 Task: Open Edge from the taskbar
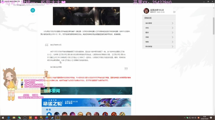click(x=8, y=118)
